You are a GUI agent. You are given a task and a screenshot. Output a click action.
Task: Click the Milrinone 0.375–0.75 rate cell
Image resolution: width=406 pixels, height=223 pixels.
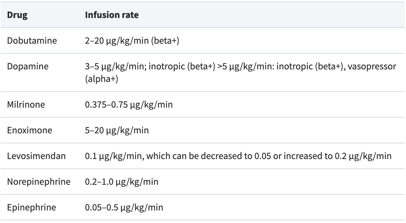(x=129, y=105)
